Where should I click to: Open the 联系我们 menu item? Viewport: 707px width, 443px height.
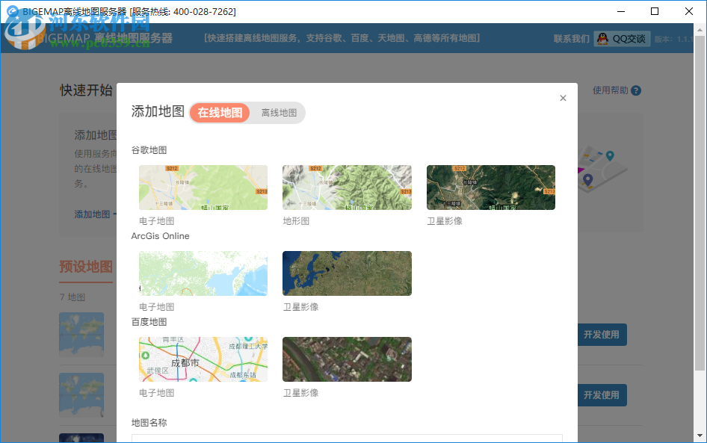click(x=572, y=38)
